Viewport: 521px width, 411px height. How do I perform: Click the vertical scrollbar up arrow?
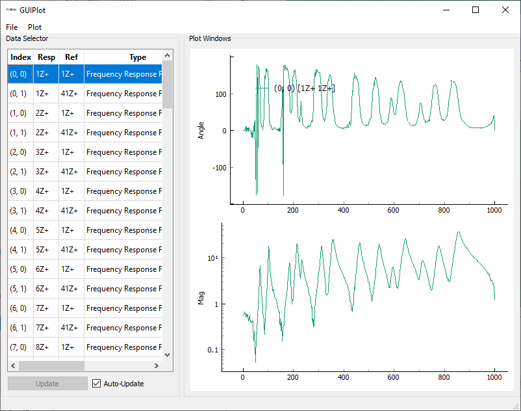[167, 56]
